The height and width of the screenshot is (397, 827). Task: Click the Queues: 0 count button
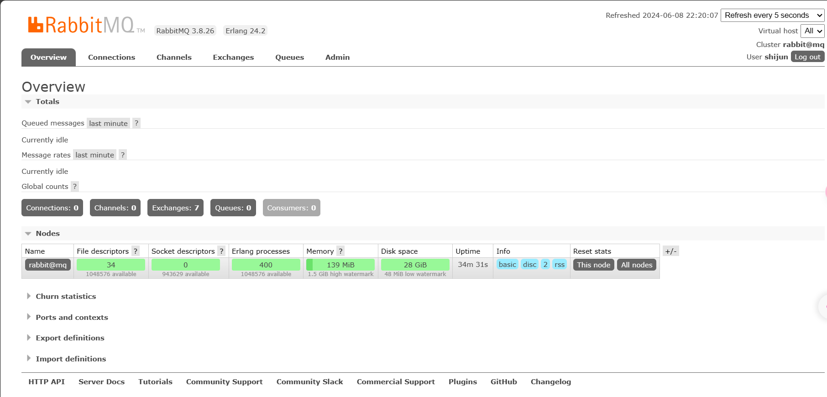pos(233,208)
